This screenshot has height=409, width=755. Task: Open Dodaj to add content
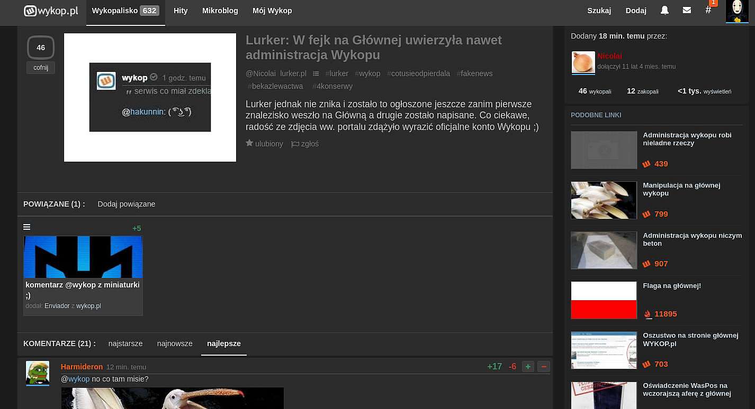(636, 11)
